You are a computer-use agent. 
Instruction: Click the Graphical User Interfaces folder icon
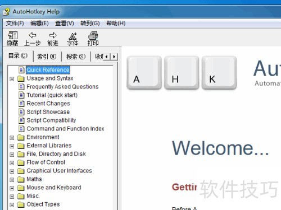(x=21, y=171)
